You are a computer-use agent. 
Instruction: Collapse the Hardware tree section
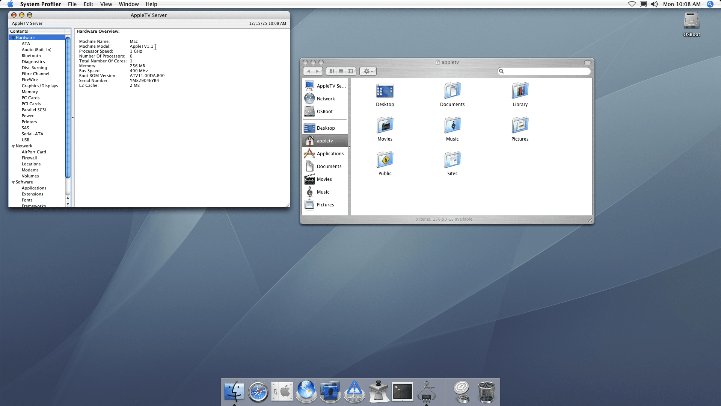[13, 38]
